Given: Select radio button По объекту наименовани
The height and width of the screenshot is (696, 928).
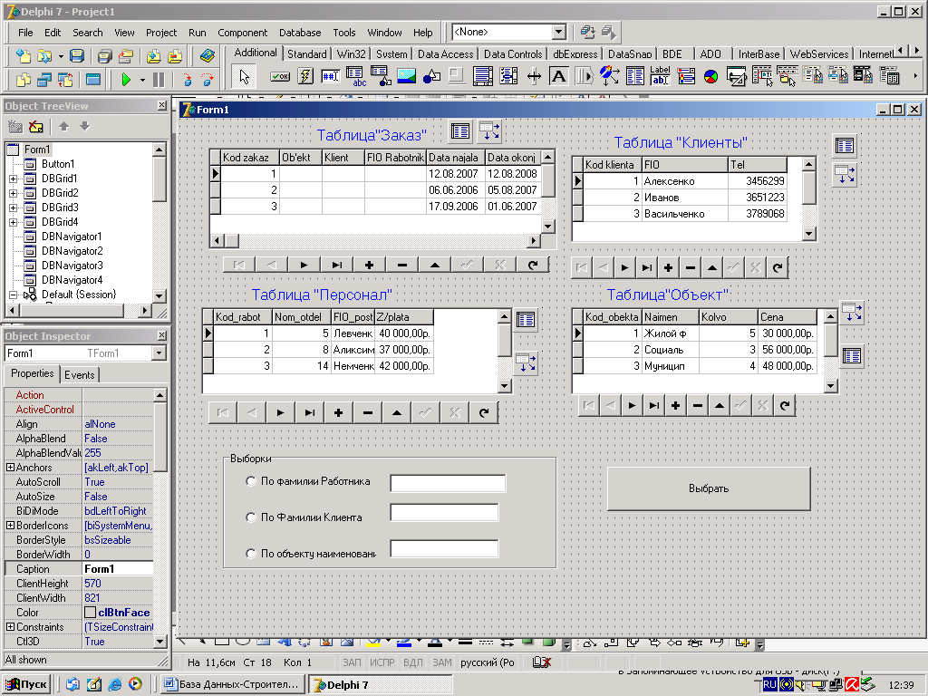Looking at the screenshot, I should (251, 554).
